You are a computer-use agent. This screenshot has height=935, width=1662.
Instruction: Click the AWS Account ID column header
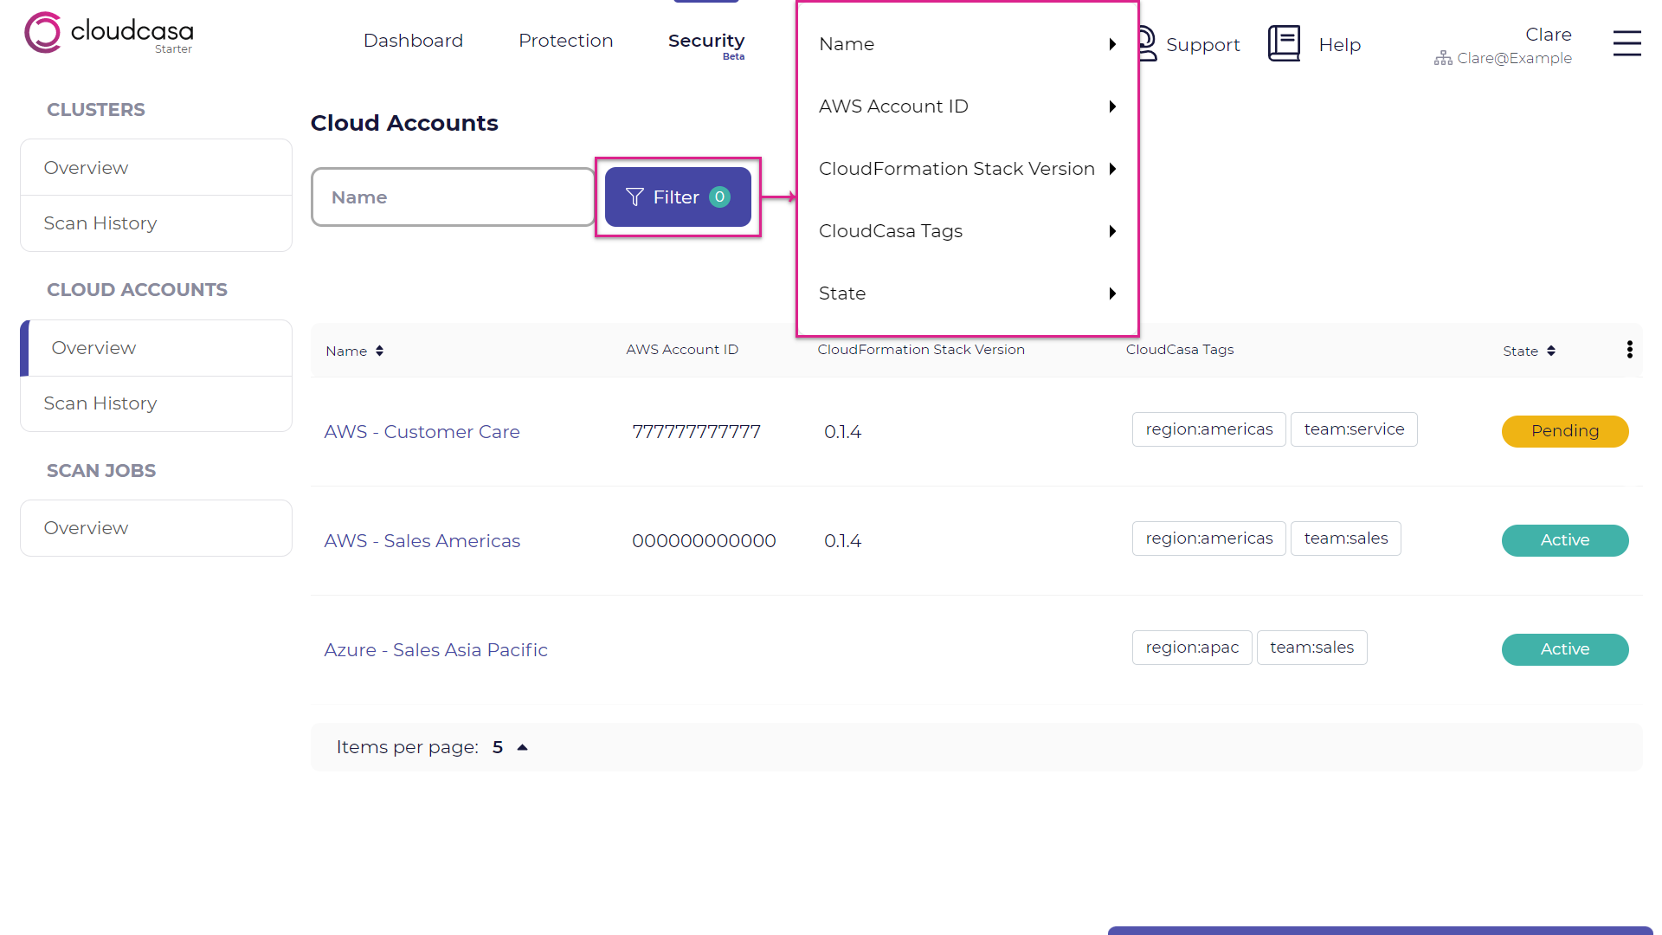coord(682,350)
